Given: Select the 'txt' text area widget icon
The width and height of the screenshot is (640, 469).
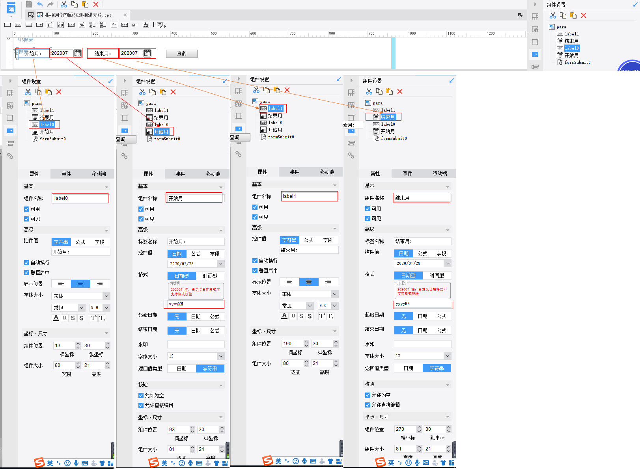Looking at the screenshot, I should (114, 24).
